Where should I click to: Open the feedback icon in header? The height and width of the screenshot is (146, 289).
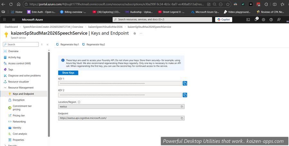[x=279, y=19]
